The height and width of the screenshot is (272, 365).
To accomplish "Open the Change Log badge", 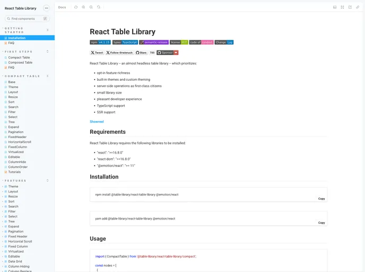I will (x=224, y=42).
